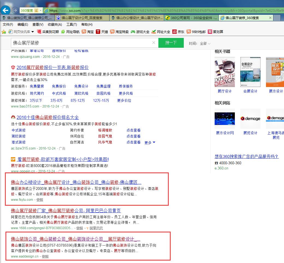
Task: Click the e.360.cn link
Action: (x=221, y=168)
